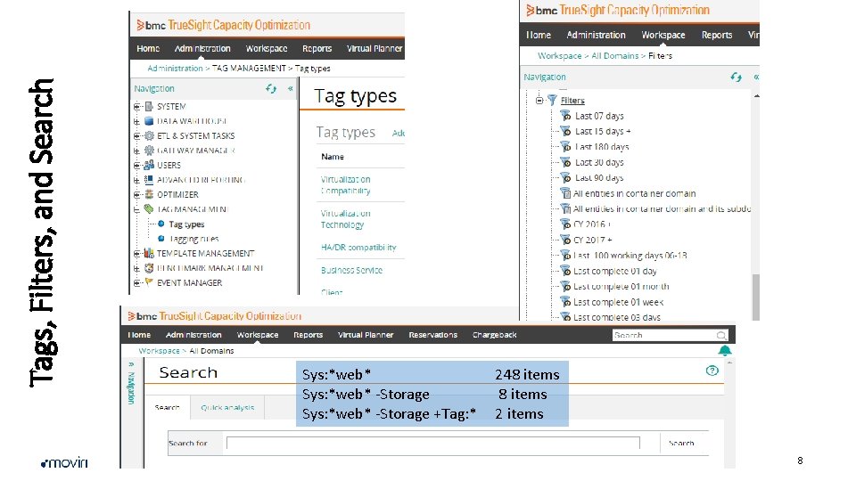Click Administration breadcrumb link
This screenshot has height=481, width=856.
[175, 69]
